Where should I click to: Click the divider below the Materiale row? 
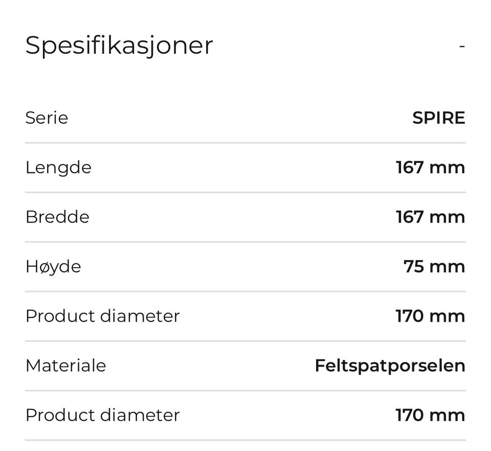[245, 391]
